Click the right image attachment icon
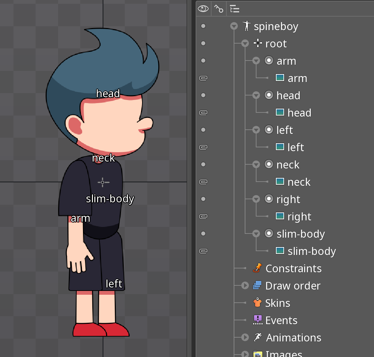This screenshot has width=374, height=357. tap(280, 216)
